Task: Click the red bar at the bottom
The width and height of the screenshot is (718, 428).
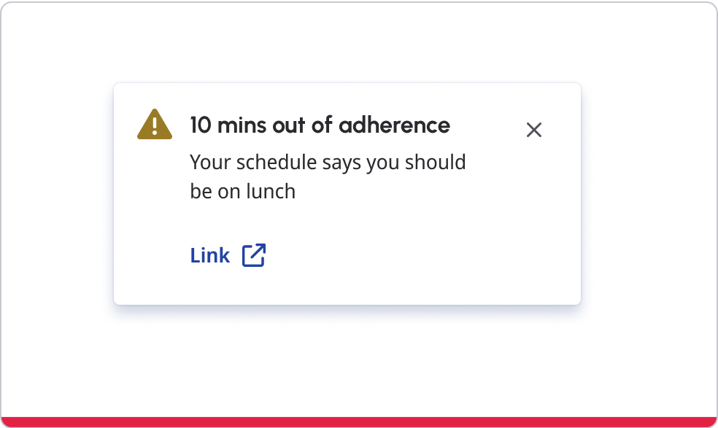Action: pos(359,422)
